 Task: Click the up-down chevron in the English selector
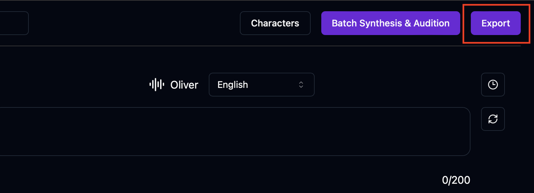pyautogui.click(x=301, y=85)
